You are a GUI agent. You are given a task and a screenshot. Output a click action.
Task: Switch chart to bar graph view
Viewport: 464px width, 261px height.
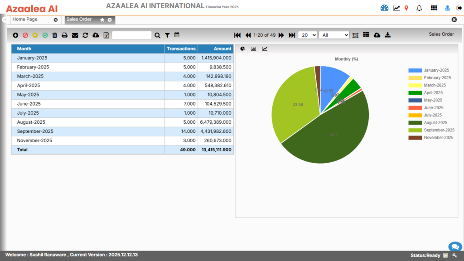253,48
